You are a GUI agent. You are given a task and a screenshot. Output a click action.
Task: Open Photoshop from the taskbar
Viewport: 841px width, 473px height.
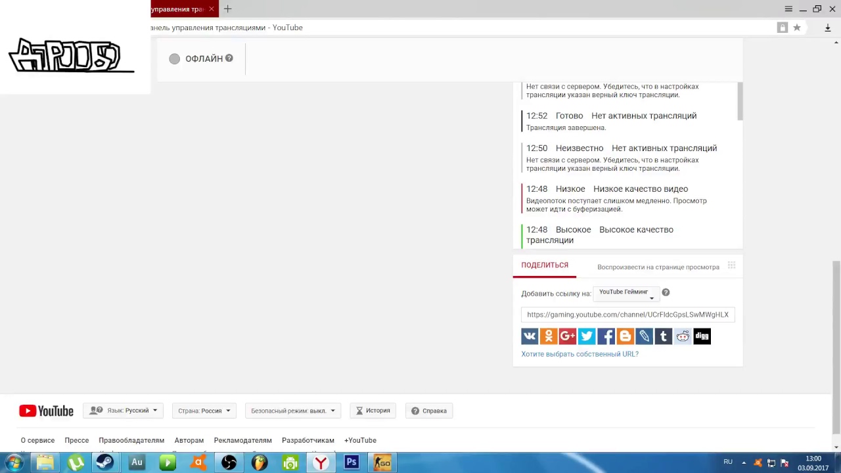click(352, 462)
